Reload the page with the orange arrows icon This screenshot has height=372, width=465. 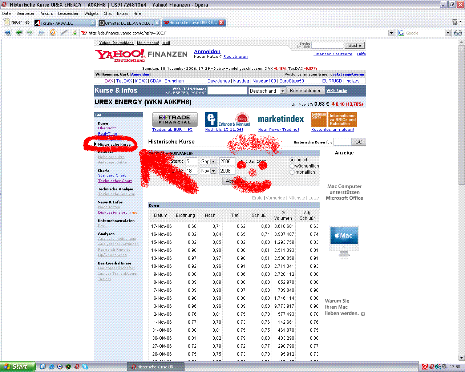coord(53,33)
